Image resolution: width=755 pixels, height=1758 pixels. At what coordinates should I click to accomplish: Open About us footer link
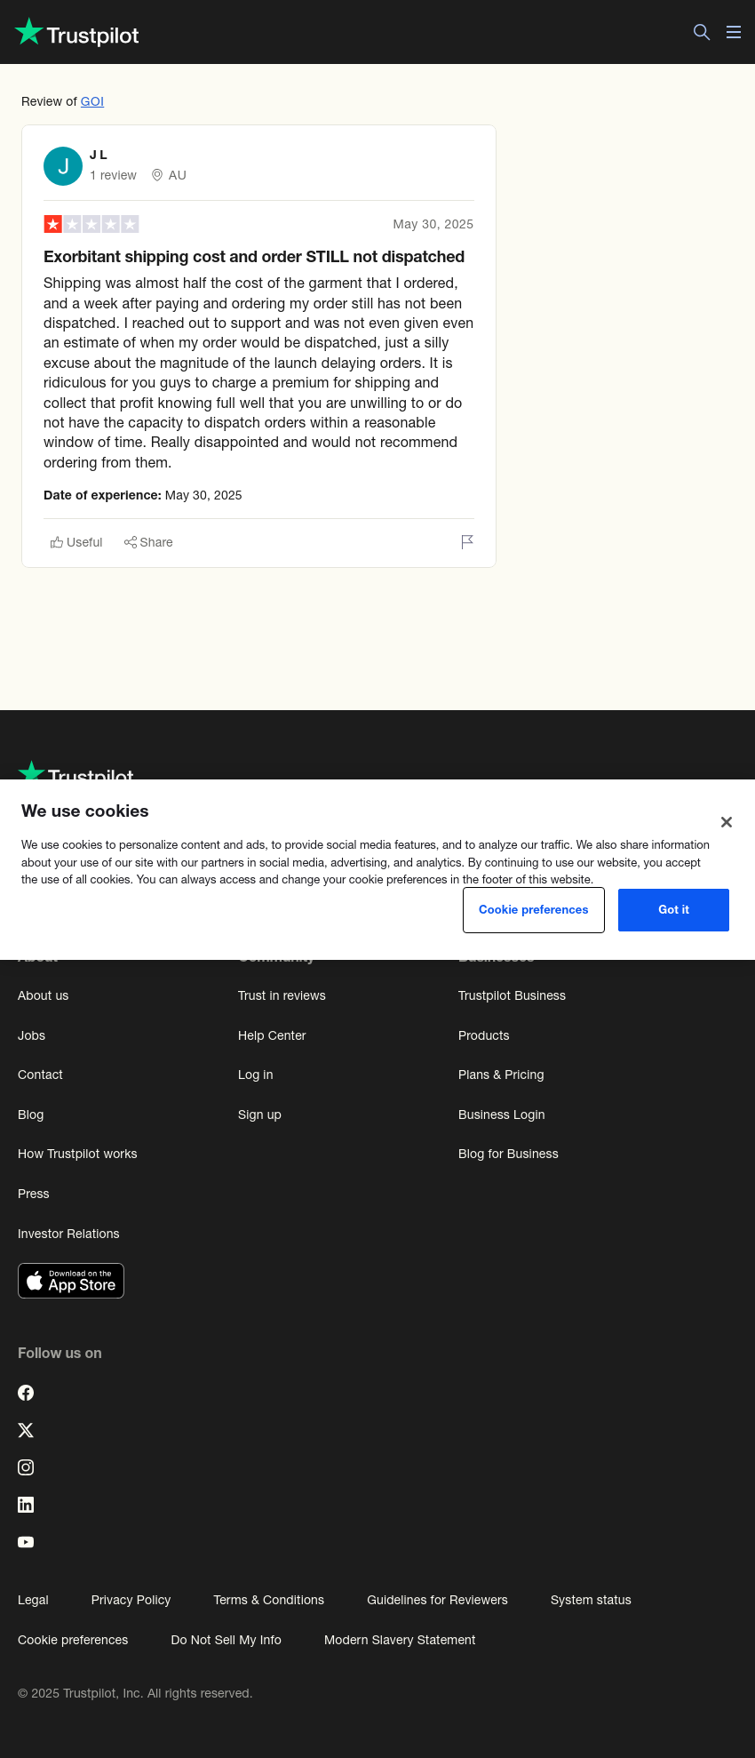tap(43, 995)
